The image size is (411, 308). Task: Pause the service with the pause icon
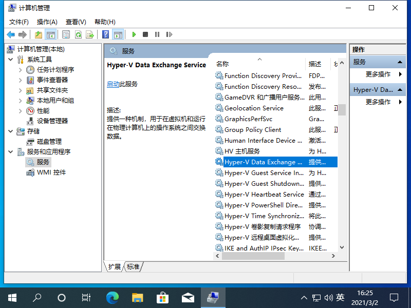point(157,34)
